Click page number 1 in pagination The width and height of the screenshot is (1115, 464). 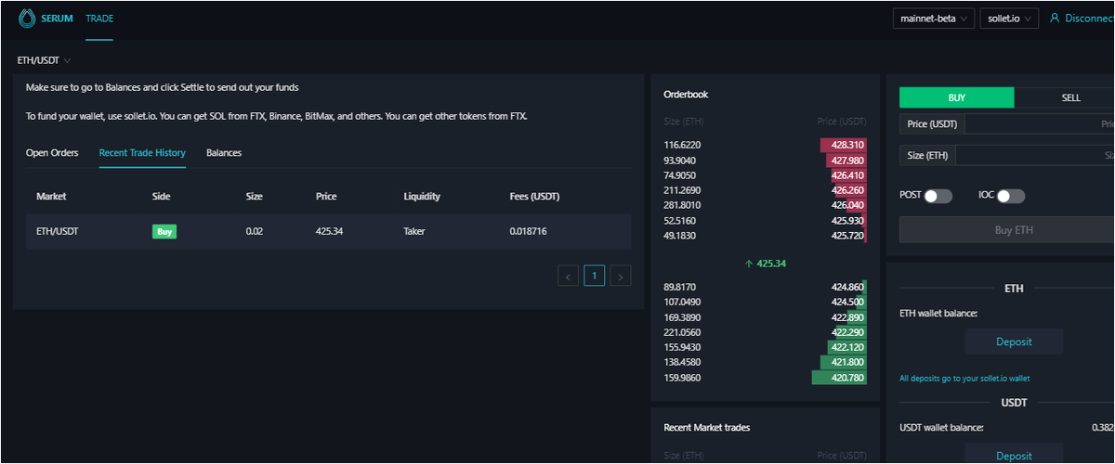point(595,275)
